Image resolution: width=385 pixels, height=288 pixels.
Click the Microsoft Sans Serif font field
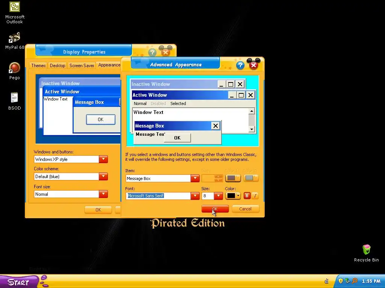158,196
